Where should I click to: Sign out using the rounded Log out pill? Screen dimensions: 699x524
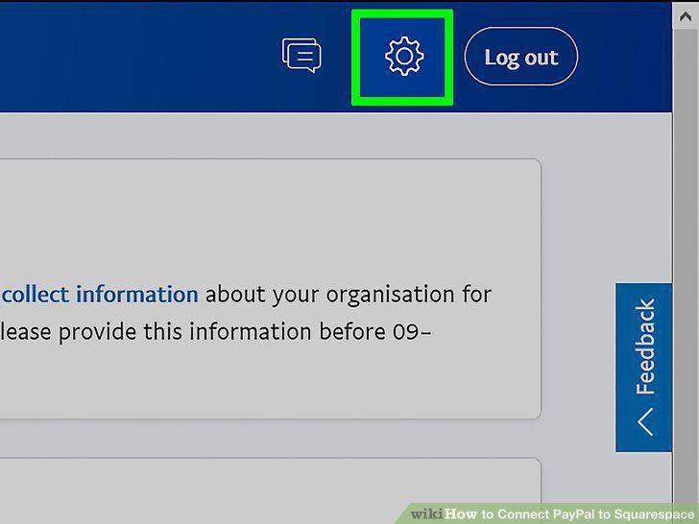(x=521, y=56)
